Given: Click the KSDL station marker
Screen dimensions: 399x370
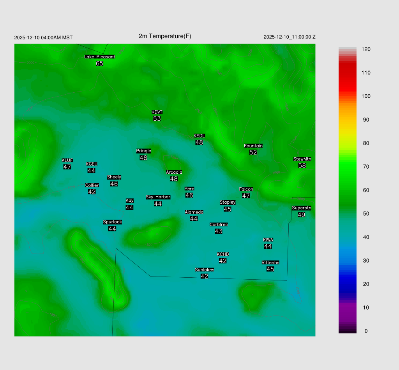Looking at the screenshot, I should [x=199, y=139].
